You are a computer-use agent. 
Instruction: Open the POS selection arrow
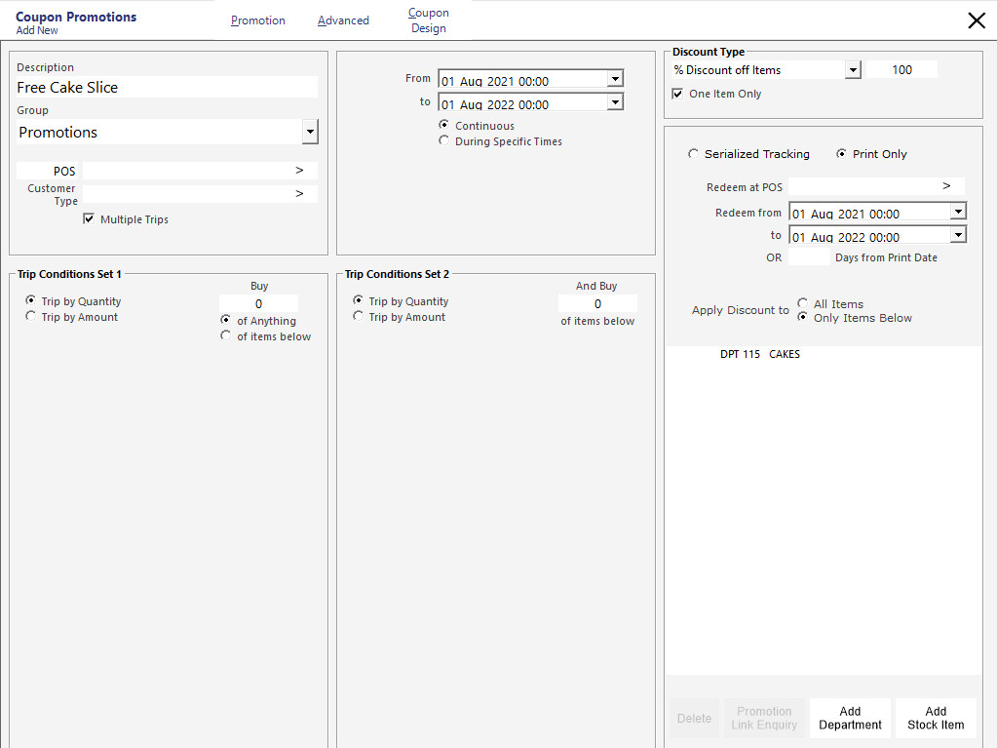(x=299, y=171)
